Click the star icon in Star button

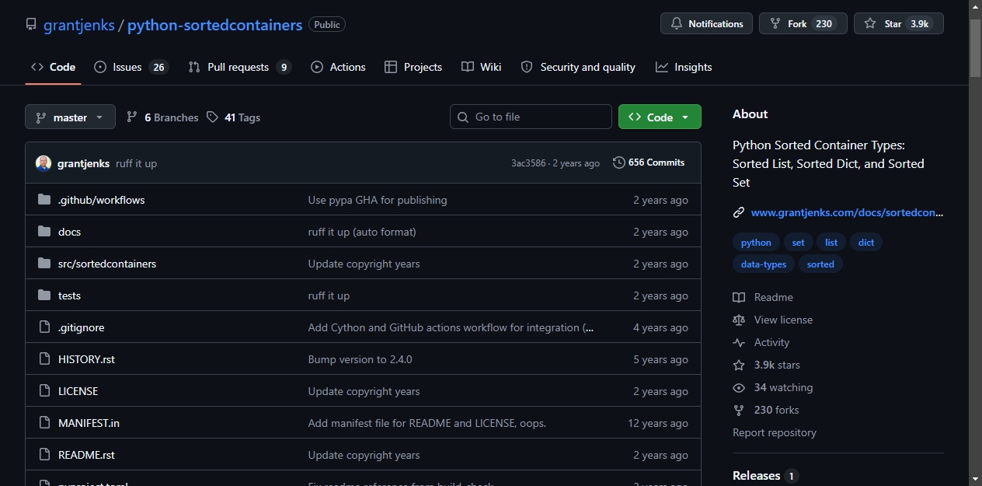click(870, 24)
